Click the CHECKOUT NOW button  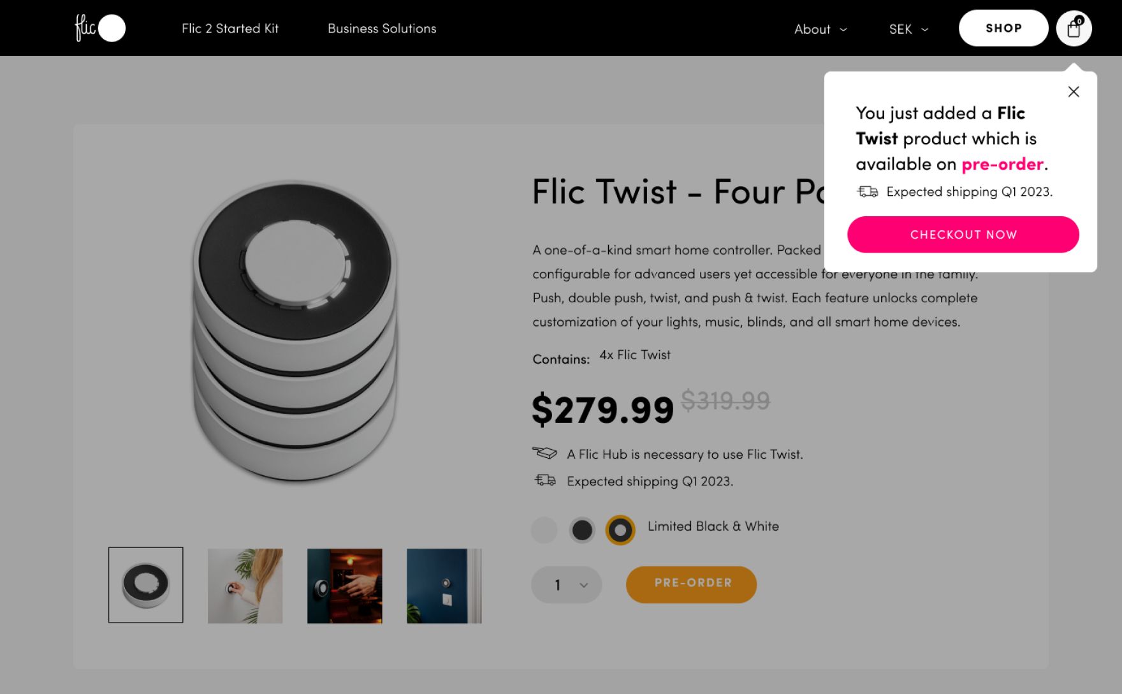pyautogui.click(x=963, y=234)
